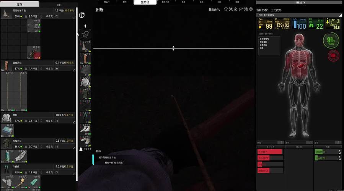This screenshot has width=344, height=191.
Task: Collapse the 牛仔裤 jeans container
Action: (75, 172)
